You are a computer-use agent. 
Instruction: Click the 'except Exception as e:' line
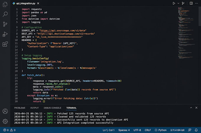coord(42,95)
